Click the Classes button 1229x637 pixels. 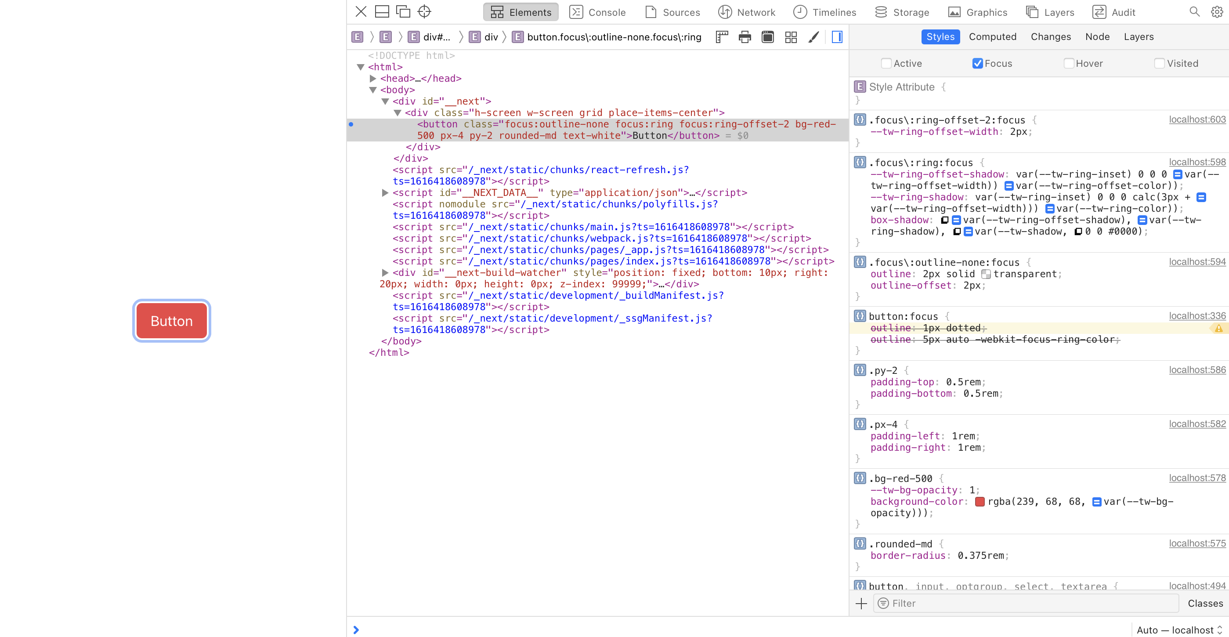click(1205, 603)
